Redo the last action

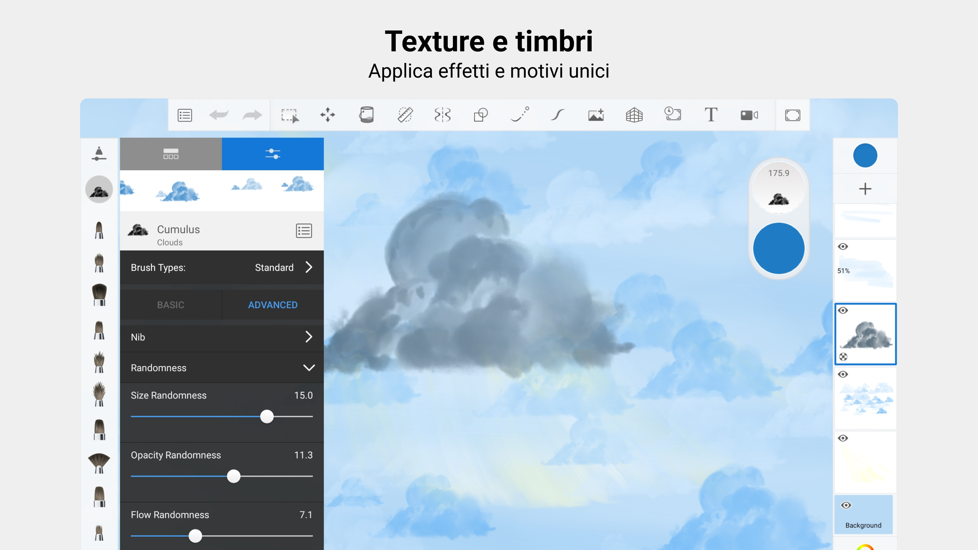click(x=252, y=115)
